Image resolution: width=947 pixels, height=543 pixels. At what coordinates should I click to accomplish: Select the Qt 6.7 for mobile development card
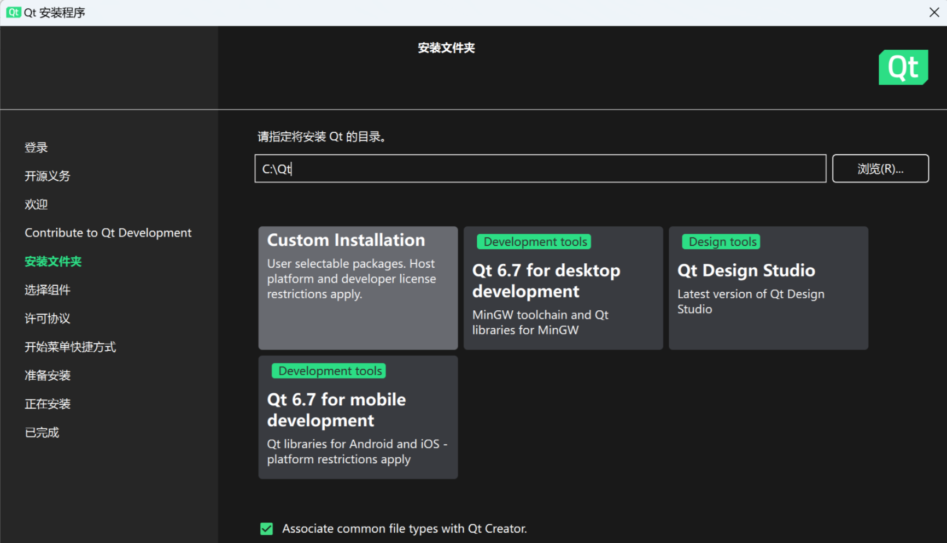(358, 417)
